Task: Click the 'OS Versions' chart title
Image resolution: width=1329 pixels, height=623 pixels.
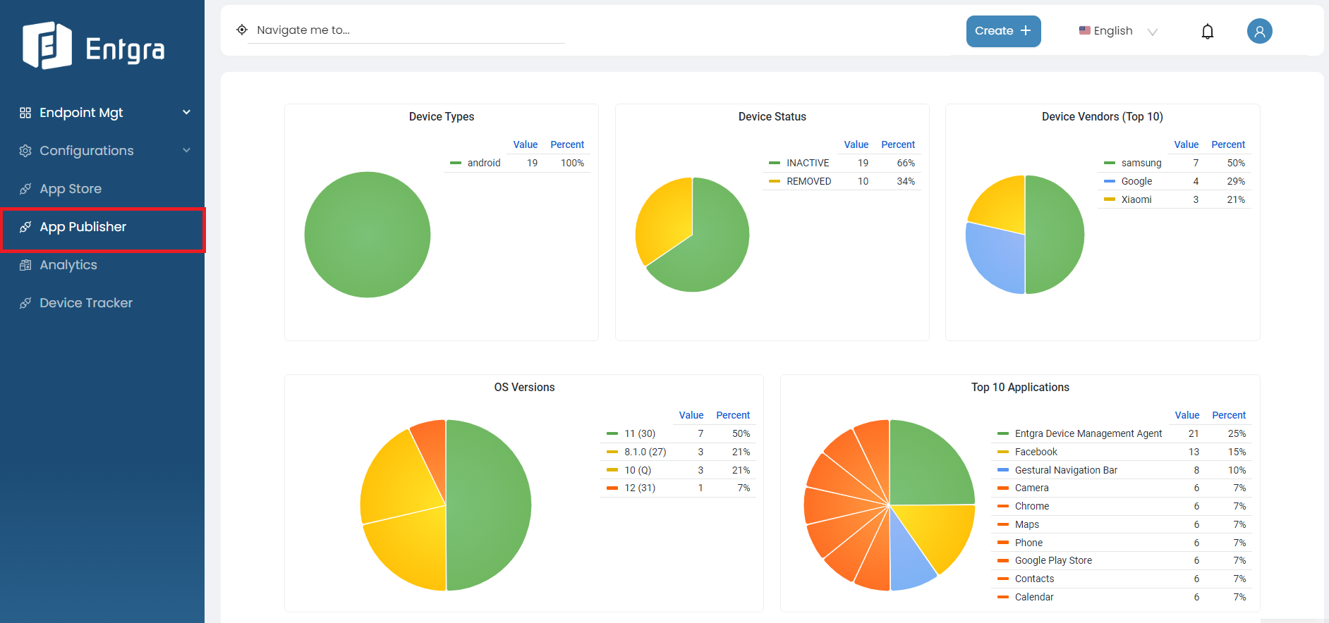Action: pos(524,387)
